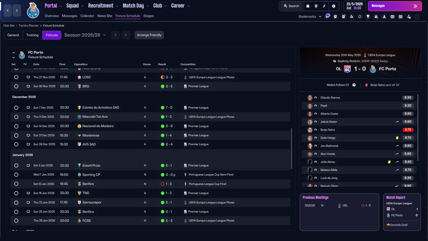Select the Sporting CP fixture radio button

tap(16, 175)
